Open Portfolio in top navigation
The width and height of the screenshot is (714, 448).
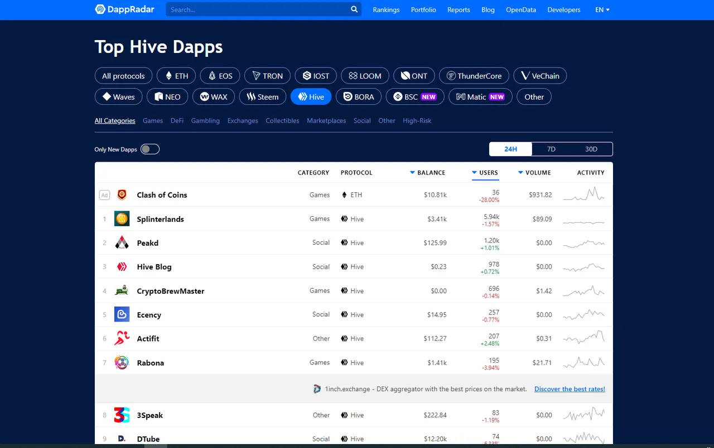(423, 9)
